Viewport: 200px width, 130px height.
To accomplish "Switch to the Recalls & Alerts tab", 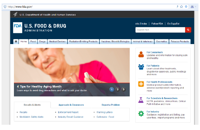I will tap(32, 105).
